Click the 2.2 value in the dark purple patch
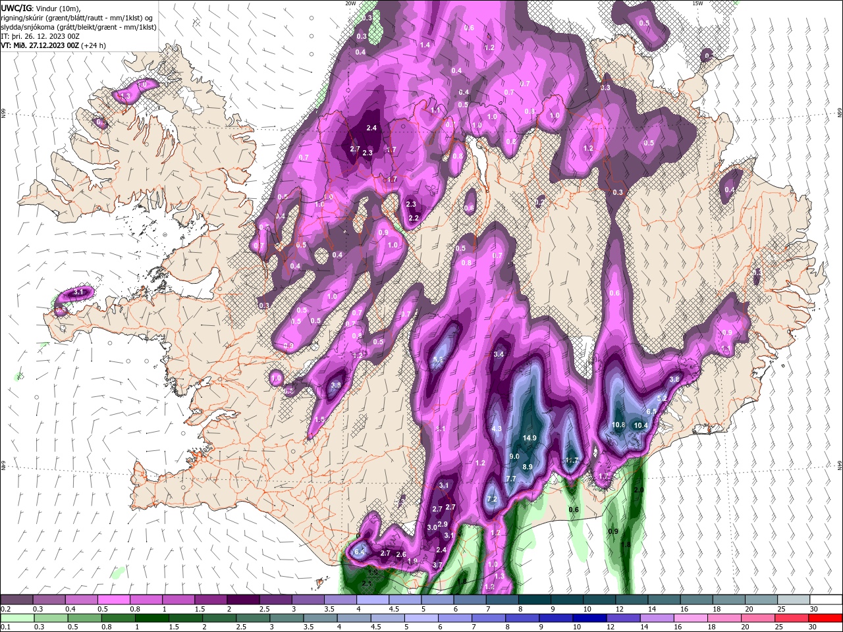843x632 pixels. tap(414, 218)
